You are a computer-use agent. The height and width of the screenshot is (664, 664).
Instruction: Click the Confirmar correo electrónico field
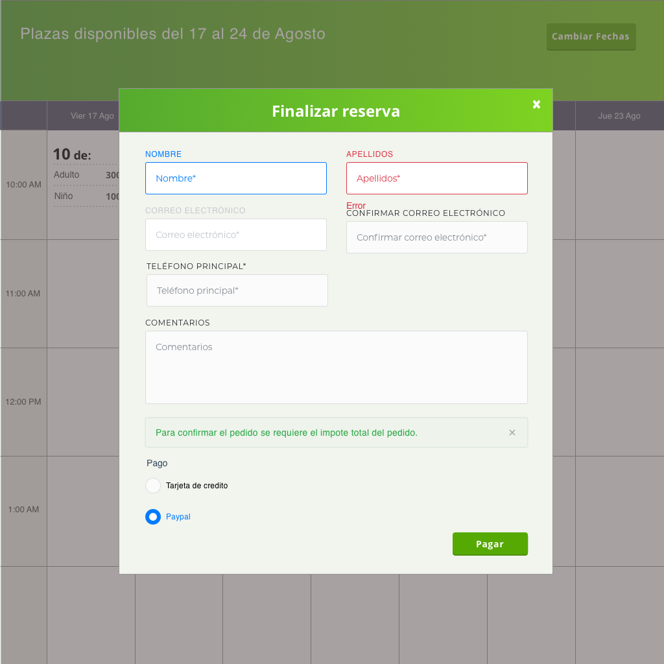[x=436, y=237]
